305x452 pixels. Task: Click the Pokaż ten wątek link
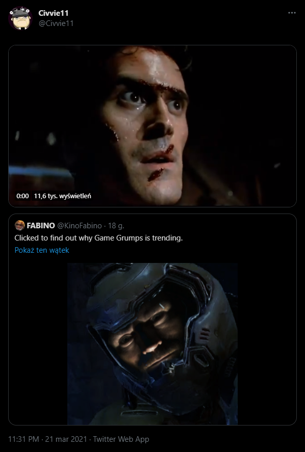[x=42, y=250]
